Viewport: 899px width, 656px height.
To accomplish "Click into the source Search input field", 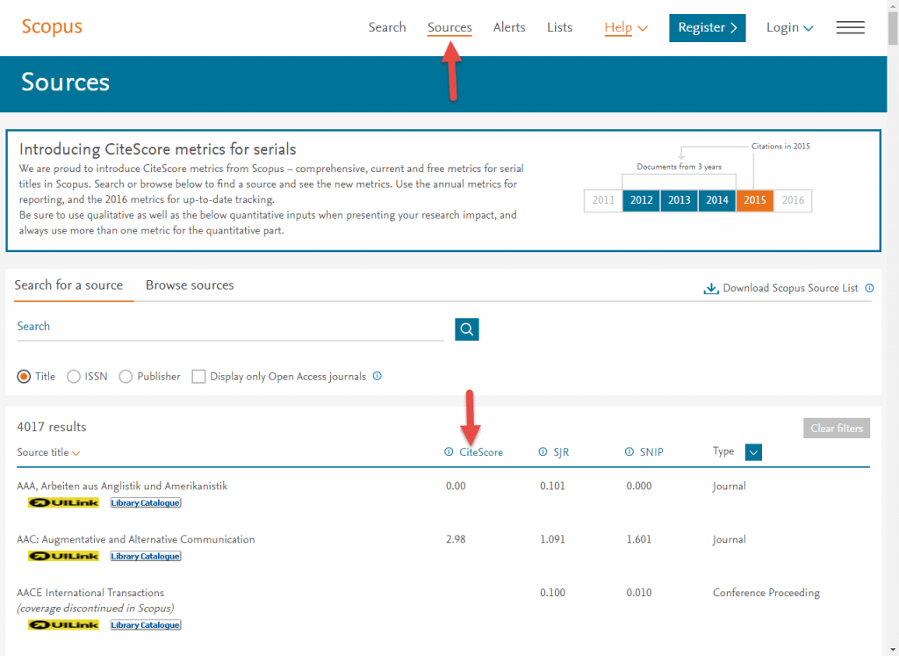I will pyautogui.click(x=228, y=327).
